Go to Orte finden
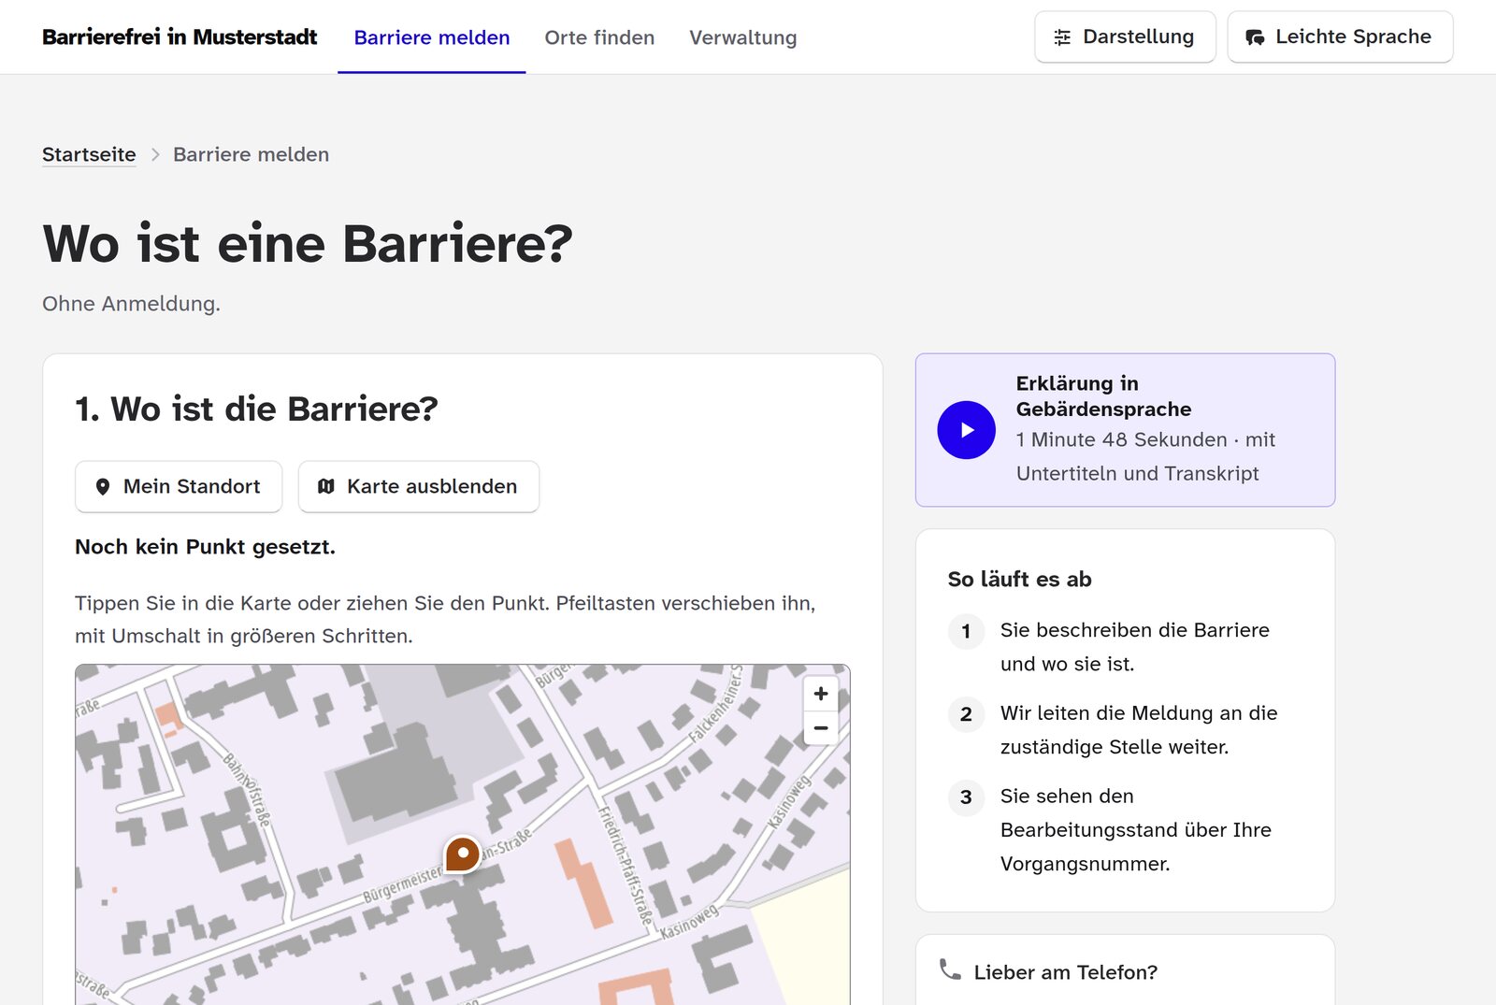 click(x=599, y=37)
